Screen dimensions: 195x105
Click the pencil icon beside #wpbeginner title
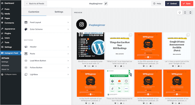[x=106, y=4]
